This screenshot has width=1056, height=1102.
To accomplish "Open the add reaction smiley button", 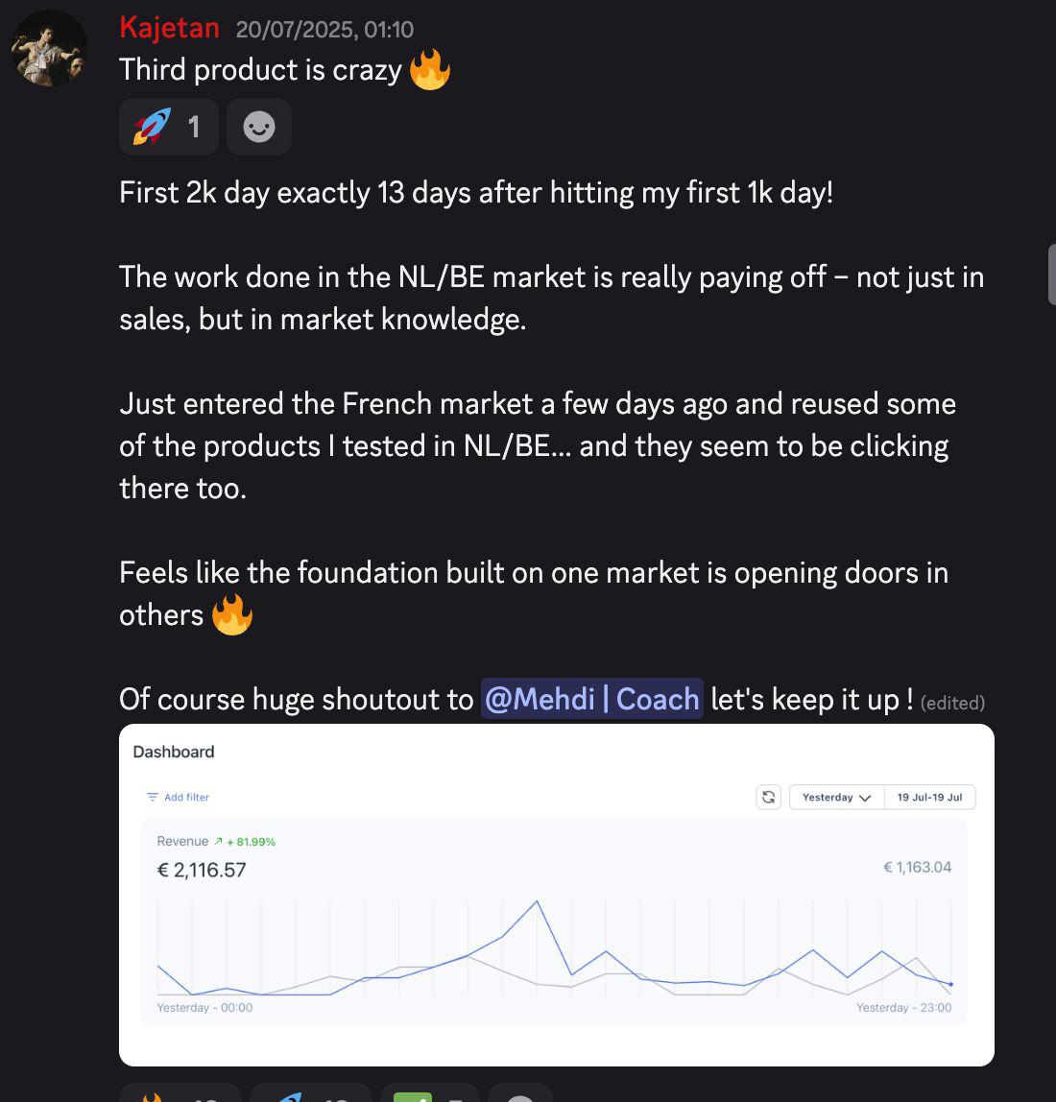I will 259,127.
